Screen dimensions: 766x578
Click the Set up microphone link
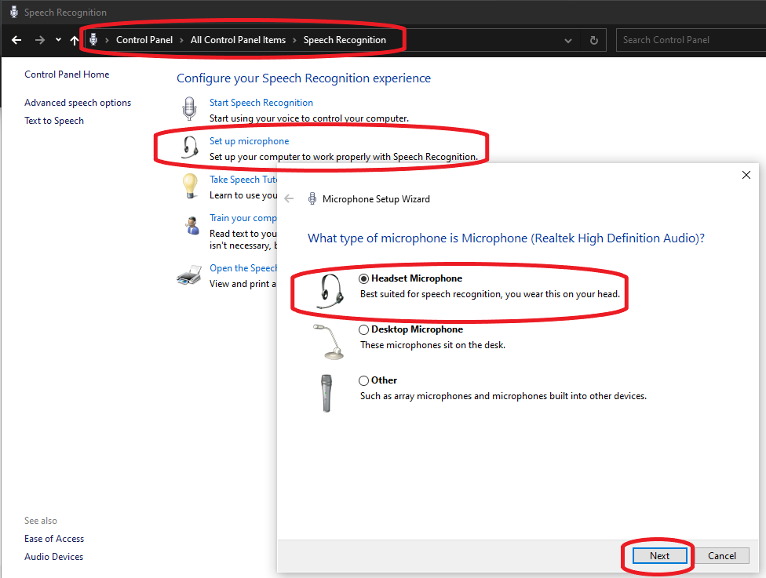[249, 141]
